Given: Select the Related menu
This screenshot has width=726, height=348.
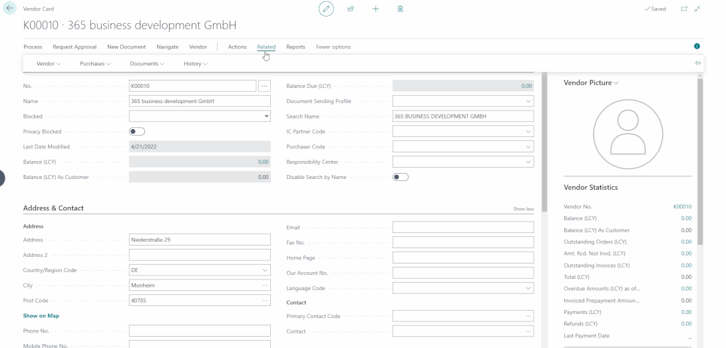Looking at the screenshot, I should coord(266,47).
